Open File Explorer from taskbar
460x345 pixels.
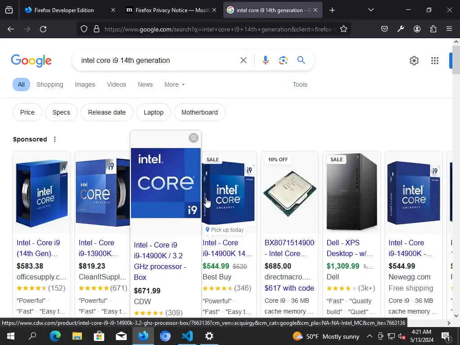[77, 336]
